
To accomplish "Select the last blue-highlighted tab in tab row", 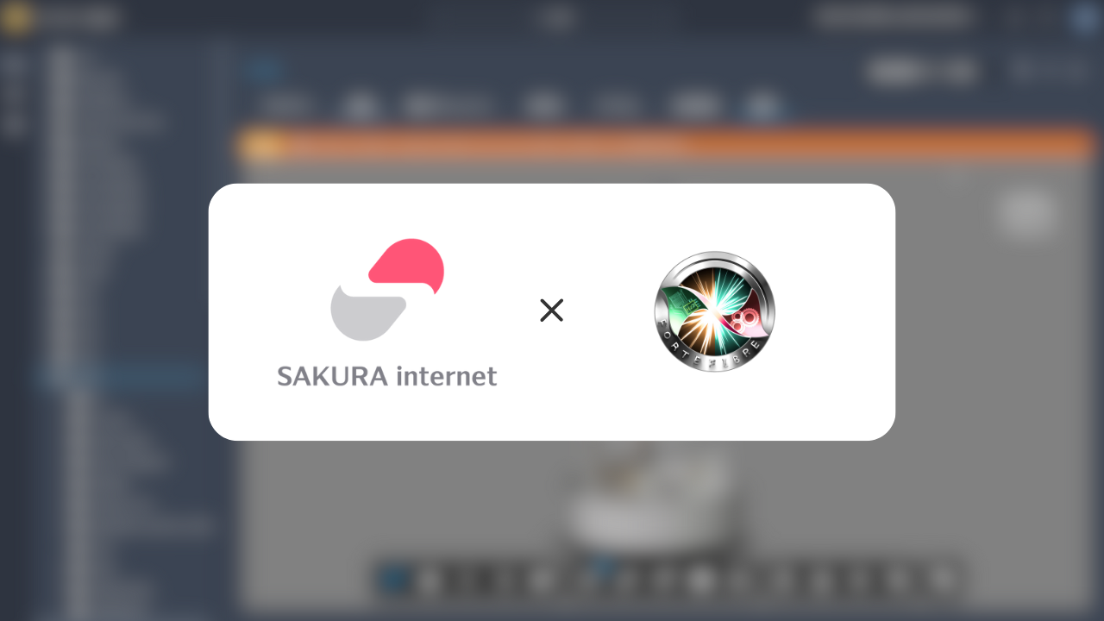I will (x=763, y=106).
